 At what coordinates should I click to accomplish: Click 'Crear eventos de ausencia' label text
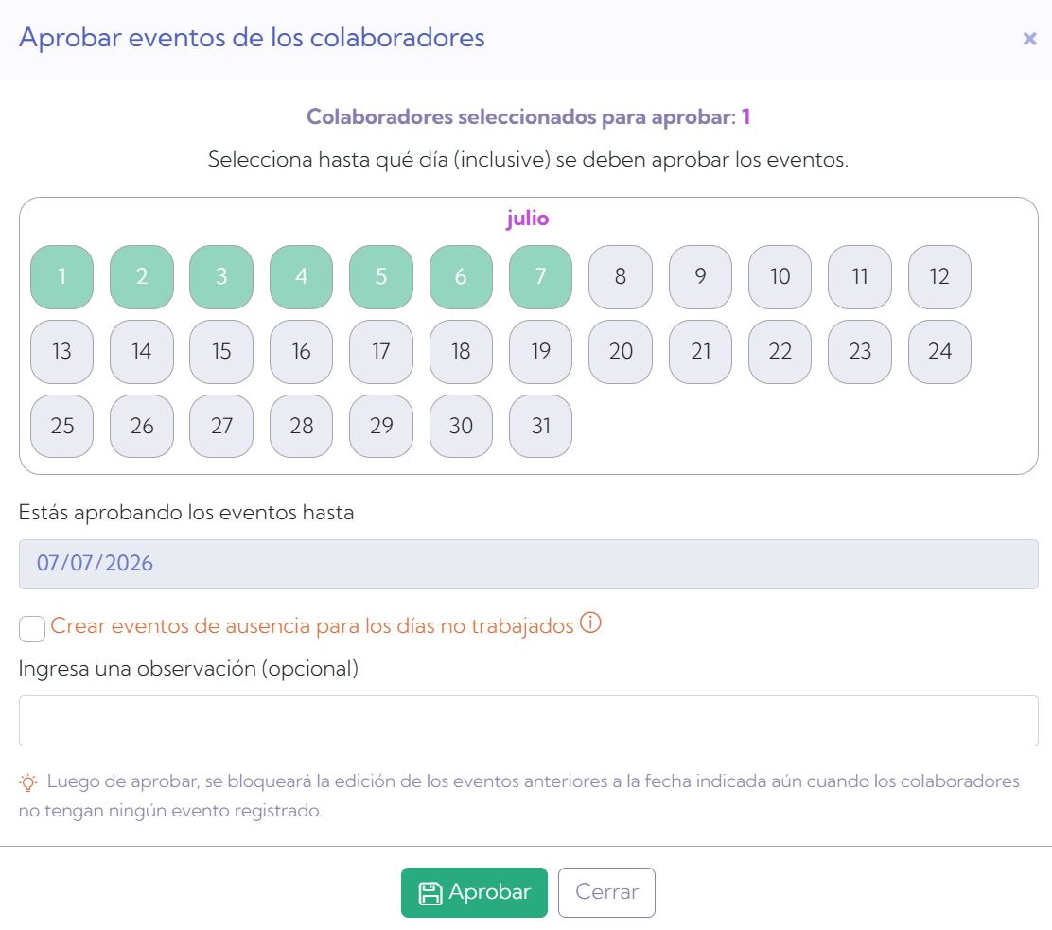(x=312, y=626)
